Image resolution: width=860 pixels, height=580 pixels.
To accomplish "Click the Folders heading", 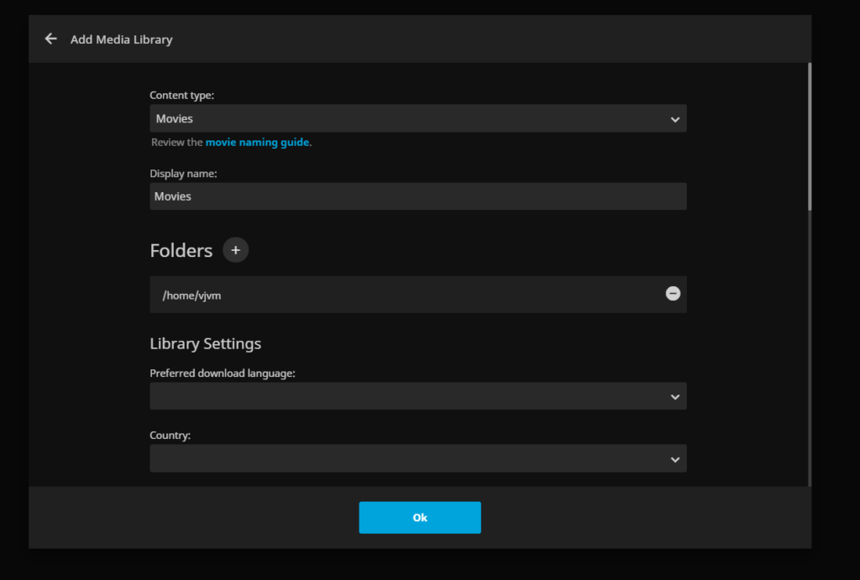I will coord(181,250).
